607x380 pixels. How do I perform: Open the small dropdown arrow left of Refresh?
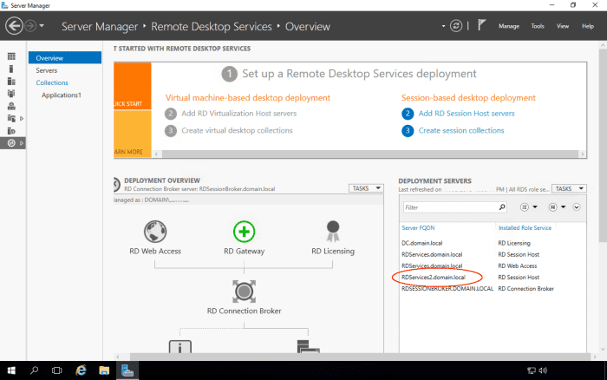pyautogui.click(x=443, y=26)
